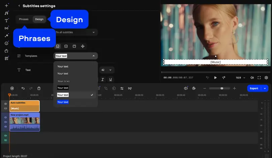
Task: Toggle underline formatting for subtitle text
Action: [110, 80]
